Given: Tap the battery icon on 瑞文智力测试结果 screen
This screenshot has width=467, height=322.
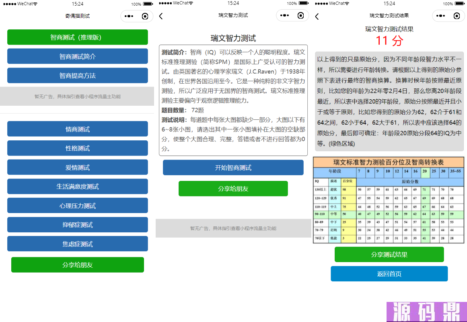Looking at the screenshot, I should [459, 4].
